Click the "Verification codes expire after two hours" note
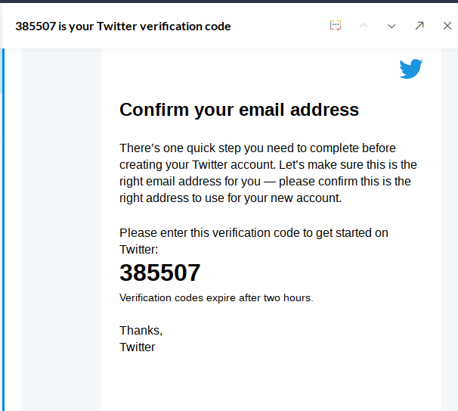Image resolution: width=458 pixels, height=411 pixels. pos(216,297)
